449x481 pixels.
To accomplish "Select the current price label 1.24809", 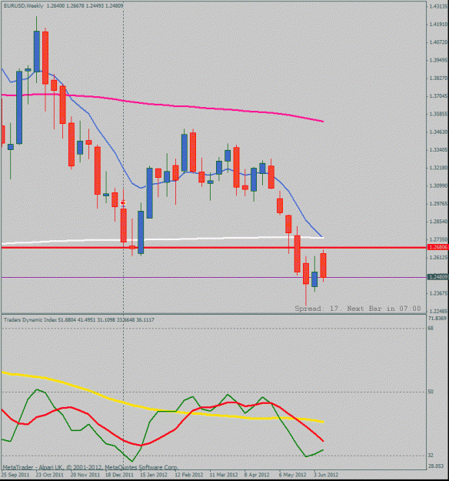I will (438, 277).
